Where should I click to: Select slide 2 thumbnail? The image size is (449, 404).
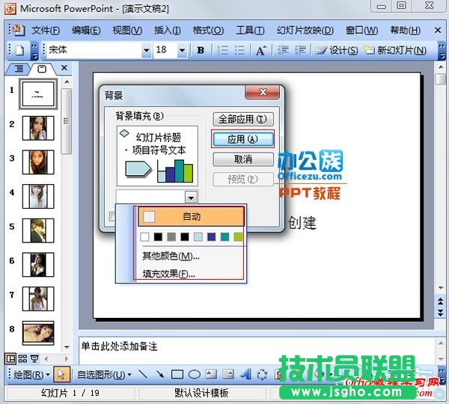pyautogui.click(x=38, y=128)
